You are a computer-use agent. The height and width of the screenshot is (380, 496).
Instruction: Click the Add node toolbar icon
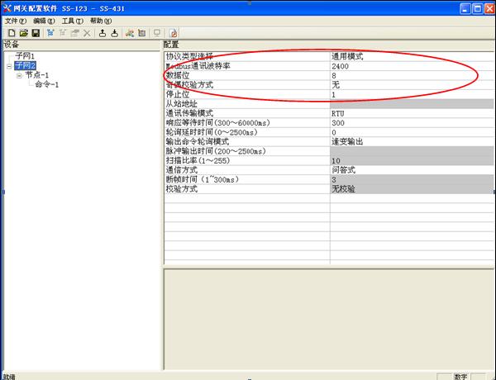click(x=50, y=33)
